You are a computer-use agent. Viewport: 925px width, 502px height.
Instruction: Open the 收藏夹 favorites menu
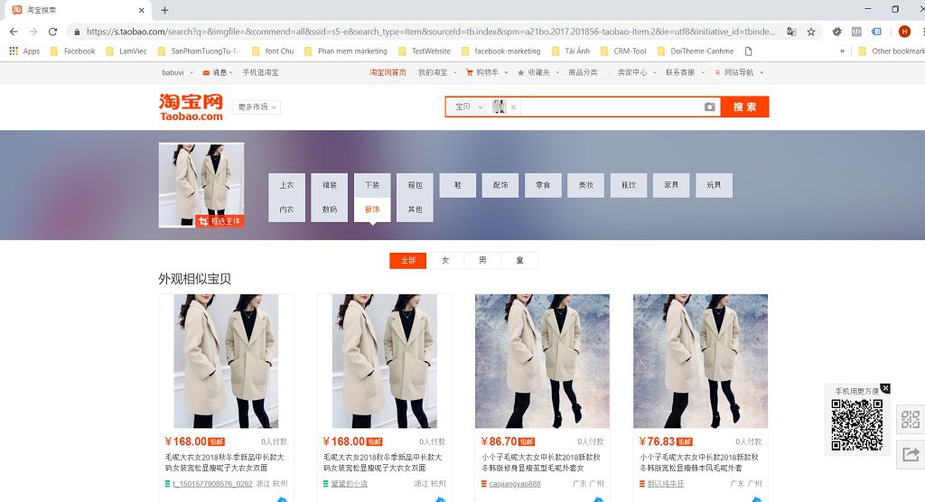tap(538, 72)
